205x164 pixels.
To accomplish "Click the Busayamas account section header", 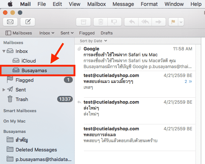I will (14, 131).
